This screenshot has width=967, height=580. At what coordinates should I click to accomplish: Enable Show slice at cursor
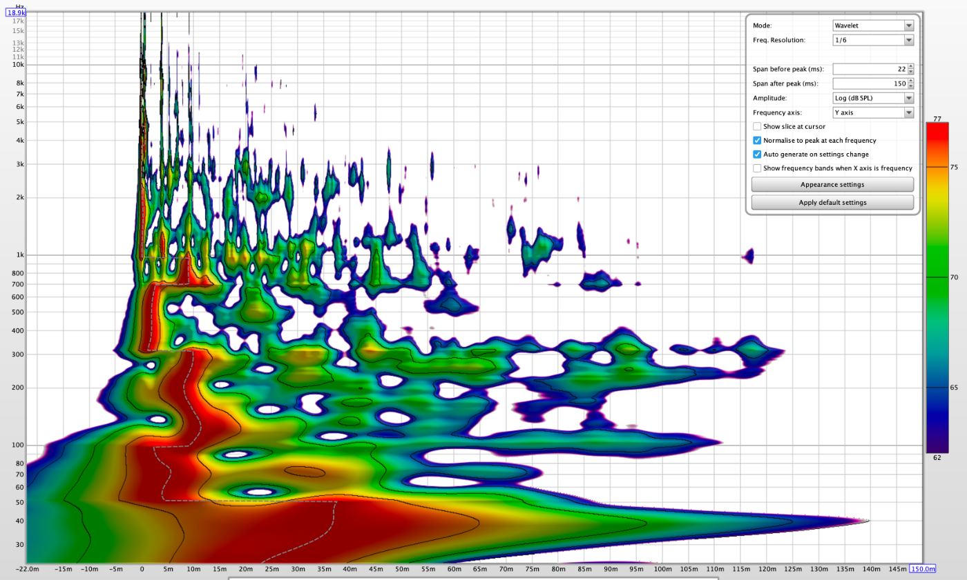tap(757, 126)
